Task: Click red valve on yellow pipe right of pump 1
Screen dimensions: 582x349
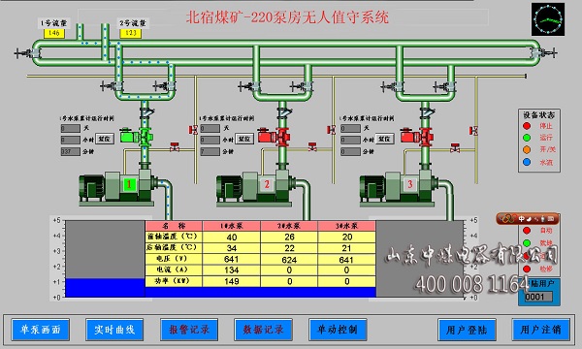Action: [193, 130]
